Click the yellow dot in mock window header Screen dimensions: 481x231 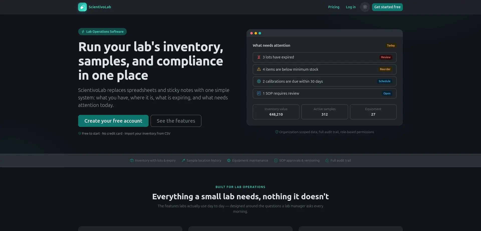[x=256, y=33]
